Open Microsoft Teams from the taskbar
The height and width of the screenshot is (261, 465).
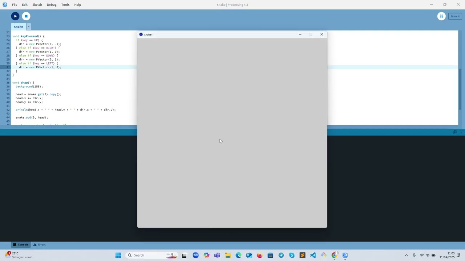coord(217,255)
